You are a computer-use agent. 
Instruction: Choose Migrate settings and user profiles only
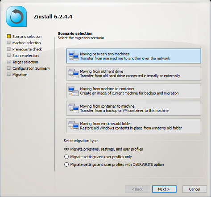(x=98, y=157)
